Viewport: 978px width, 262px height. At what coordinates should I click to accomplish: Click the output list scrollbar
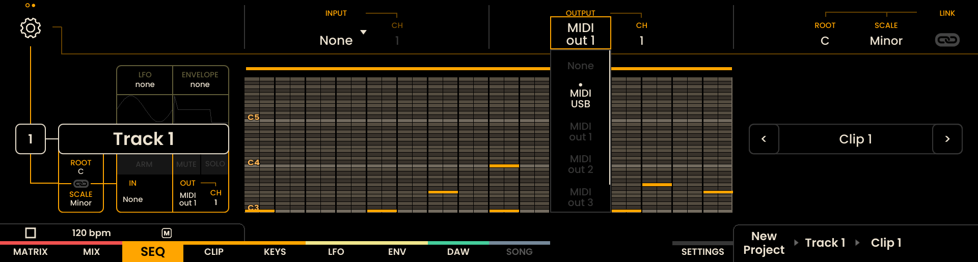click(610, 118)
